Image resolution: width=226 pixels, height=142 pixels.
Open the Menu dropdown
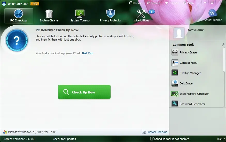(188, 3)
